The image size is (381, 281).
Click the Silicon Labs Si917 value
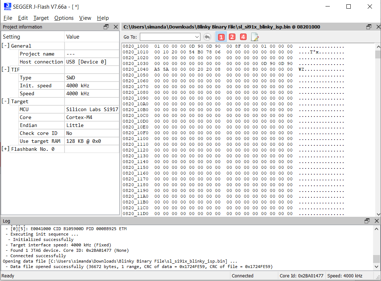click(x=92, y=109)
